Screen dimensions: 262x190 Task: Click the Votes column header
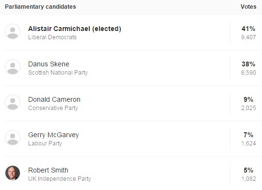coord(248,7)
